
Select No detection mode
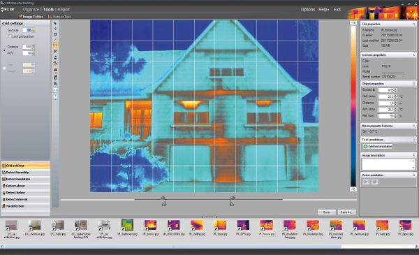tap(25, 206)
